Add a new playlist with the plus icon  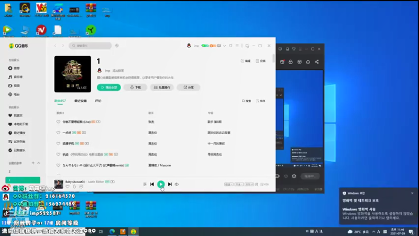33,163
